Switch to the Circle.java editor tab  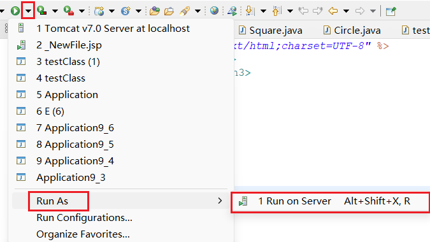pyautogui.click(x=352, y=30)
